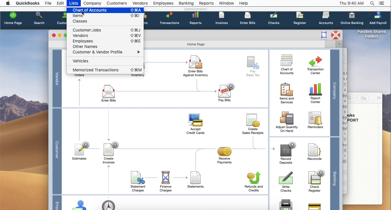
Task: Open the Enter Bills envelope icon
Action: pyautogui.click(x=109, y=91)
